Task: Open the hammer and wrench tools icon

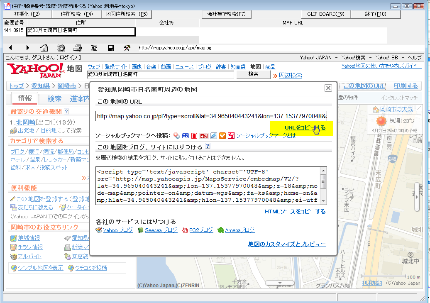Action: (x=127, y=48)
